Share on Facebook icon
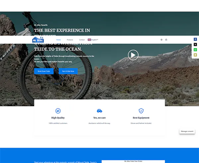The height and width of the screenshot is (163, 199). (x=195, y=39)
